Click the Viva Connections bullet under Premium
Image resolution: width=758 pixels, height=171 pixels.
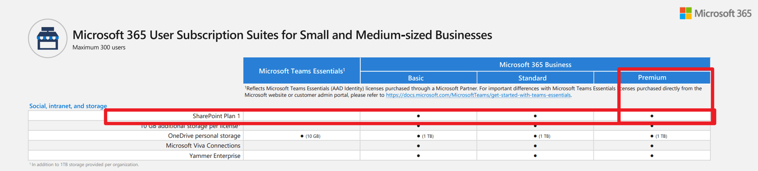click(652, 146)
